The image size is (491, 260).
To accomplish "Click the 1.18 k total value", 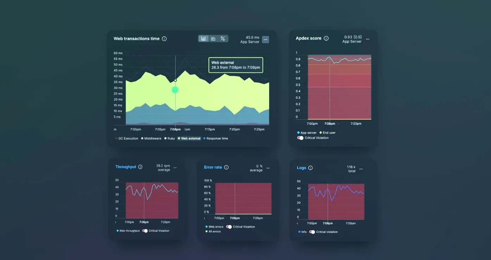I will (x=351, y=169).
